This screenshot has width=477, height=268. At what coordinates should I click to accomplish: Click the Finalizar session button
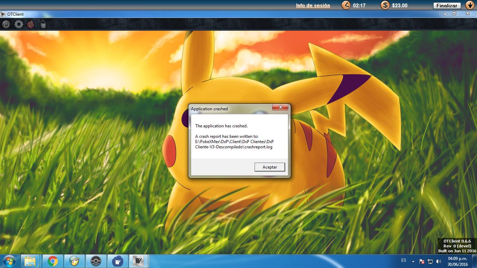click(x=447, y=6)
